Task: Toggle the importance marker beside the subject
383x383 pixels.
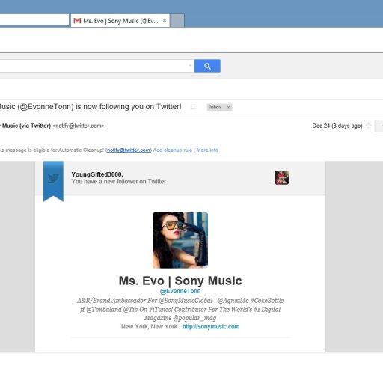Action: pyautogui.click(x=194, y=107)
